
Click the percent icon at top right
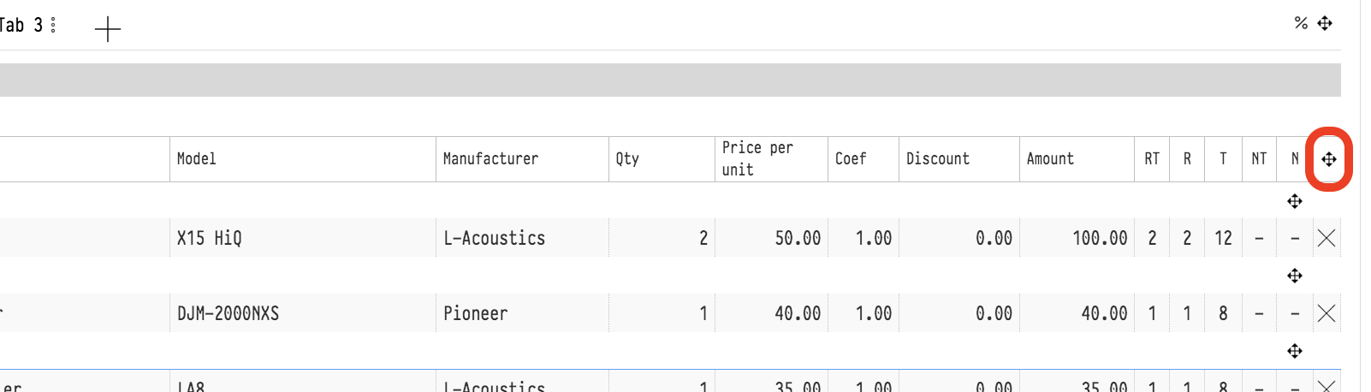pyautogui.click(x=1301, y=23)
